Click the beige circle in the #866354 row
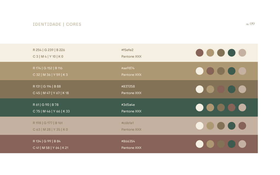Screen dimensions: 280x175 [242, 144]
